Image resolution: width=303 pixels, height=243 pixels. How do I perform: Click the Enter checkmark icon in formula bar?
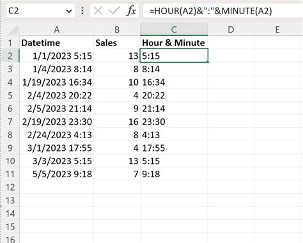(x=114, y=11)
